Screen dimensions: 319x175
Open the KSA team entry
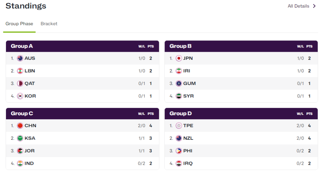(30, 138)
